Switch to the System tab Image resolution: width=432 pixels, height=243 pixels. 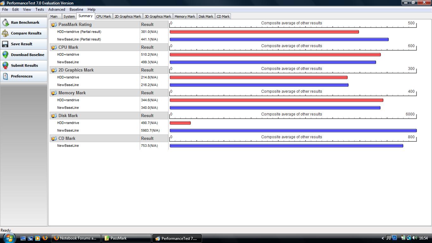69,16
